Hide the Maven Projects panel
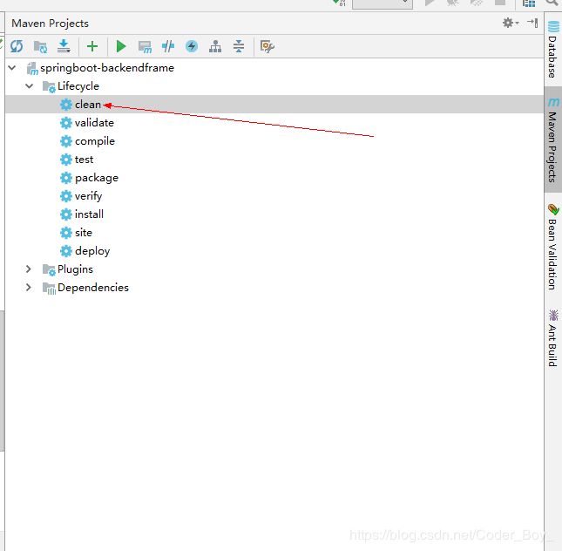The width and height of the screenshot is (562, 551). 532,23
